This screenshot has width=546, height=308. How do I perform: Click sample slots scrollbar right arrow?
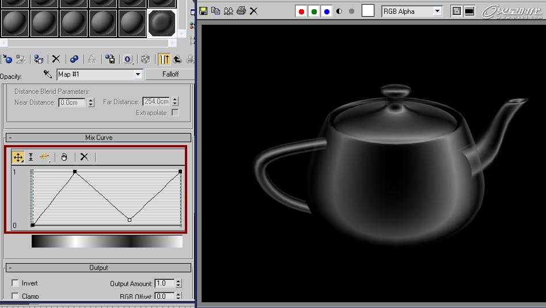(172, 43)
